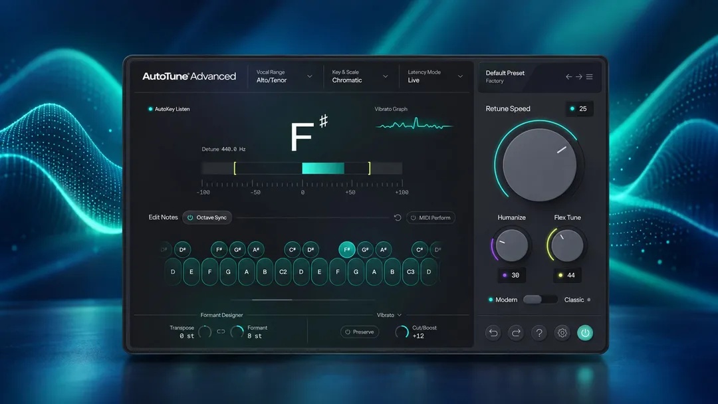Toggle the Preserve vibrato button
Screen dimensions: 718x404
pyautogui.click(x=360, y=332)
